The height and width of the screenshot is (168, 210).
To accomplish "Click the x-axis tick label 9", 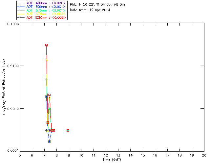I will click(69, 155).
